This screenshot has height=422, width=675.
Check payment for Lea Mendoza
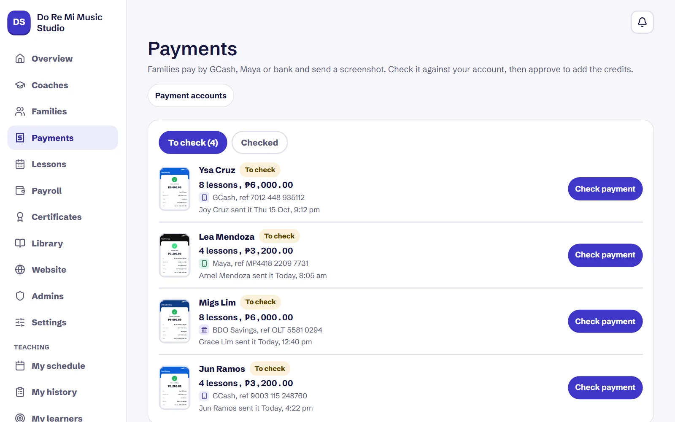605,255
